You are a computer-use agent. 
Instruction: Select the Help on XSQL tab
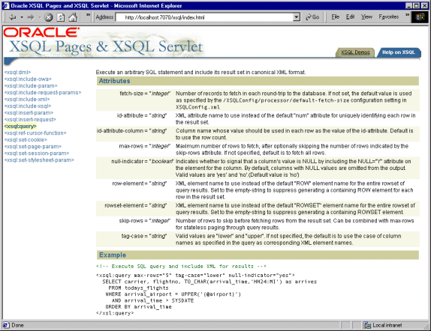pyautogui.click(x=399, y=52)
